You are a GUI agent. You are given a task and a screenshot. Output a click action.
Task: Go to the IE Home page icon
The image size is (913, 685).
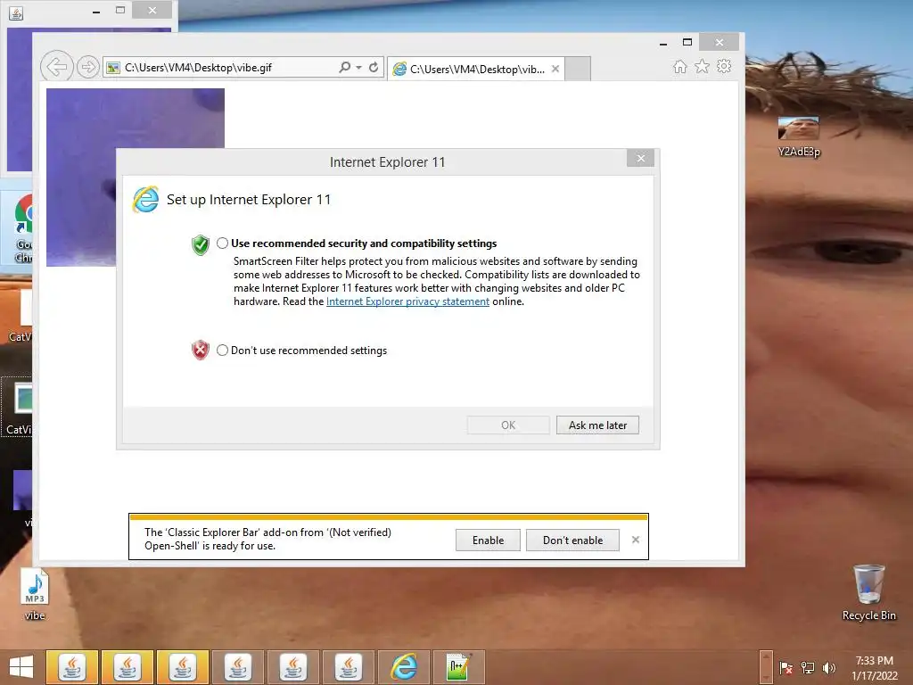[x=680, y=66]
